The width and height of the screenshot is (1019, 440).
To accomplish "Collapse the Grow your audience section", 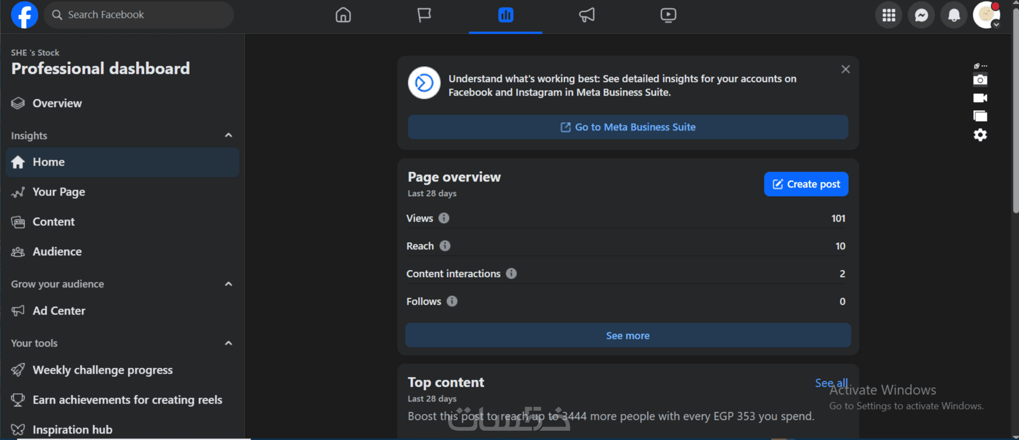I will [228, 284].
